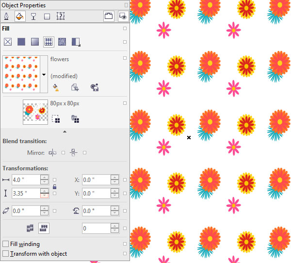Open the Transparency wine glass tab

(33, 16)
